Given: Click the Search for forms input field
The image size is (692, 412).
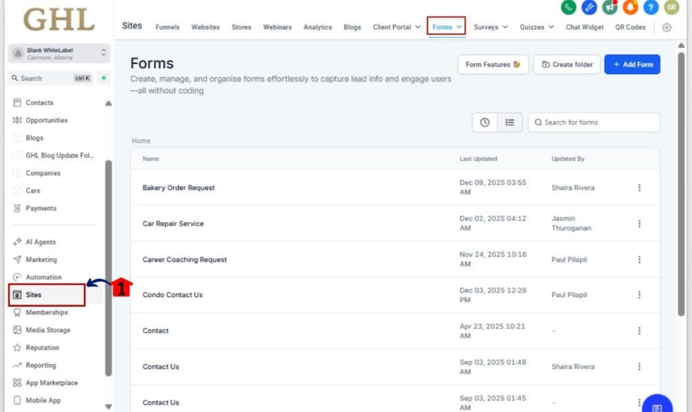Looking at the screenshot, I should click(593, 122).
